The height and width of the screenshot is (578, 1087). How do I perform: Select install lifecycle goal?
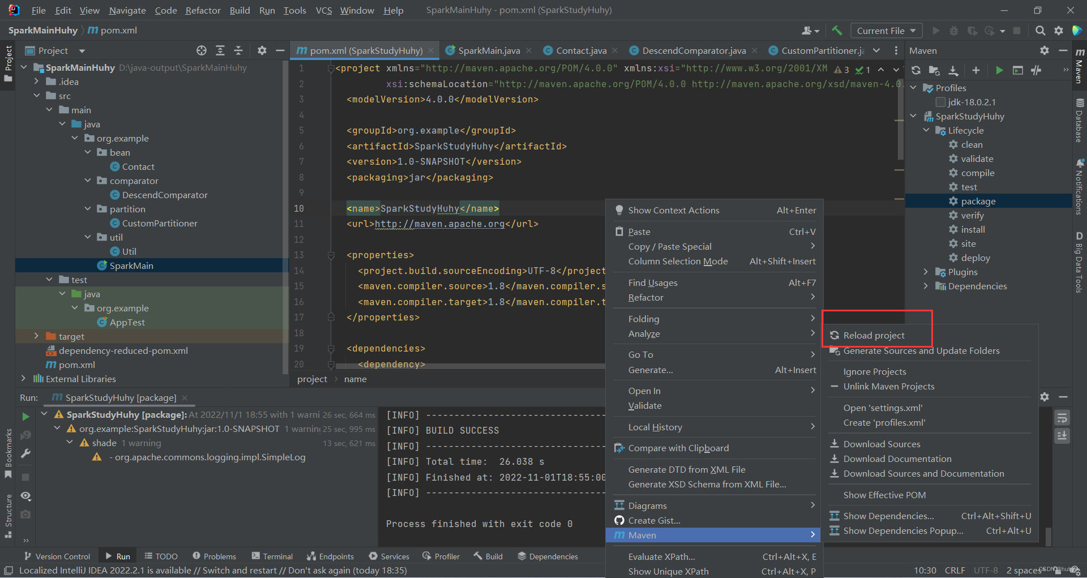(973, 229)
